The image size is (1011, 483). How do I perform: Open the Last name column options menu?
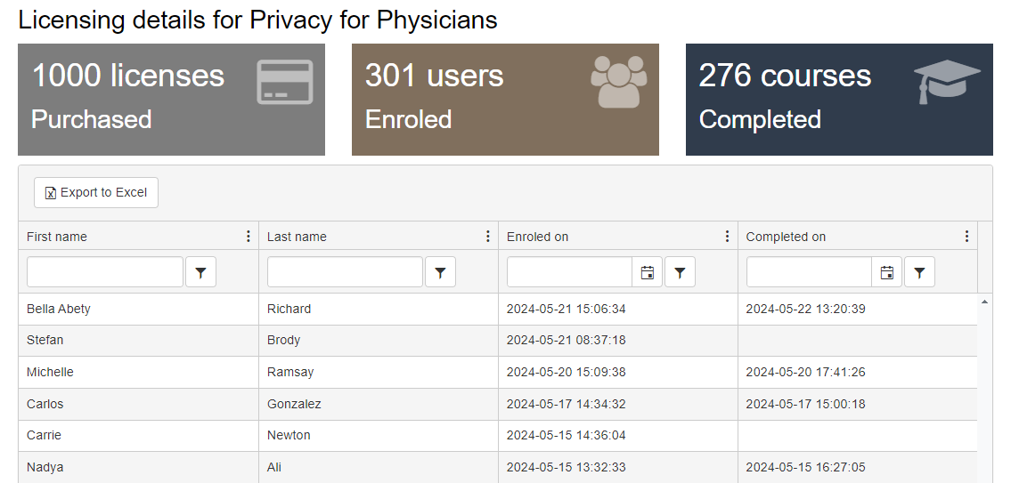[x=488, y=237]
